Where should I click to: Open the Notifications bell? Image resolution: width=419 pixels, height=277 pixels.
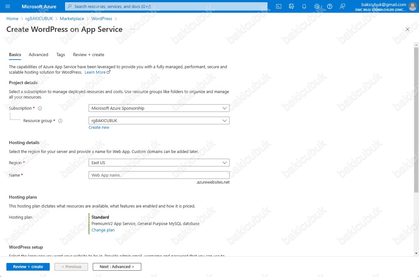304,6
